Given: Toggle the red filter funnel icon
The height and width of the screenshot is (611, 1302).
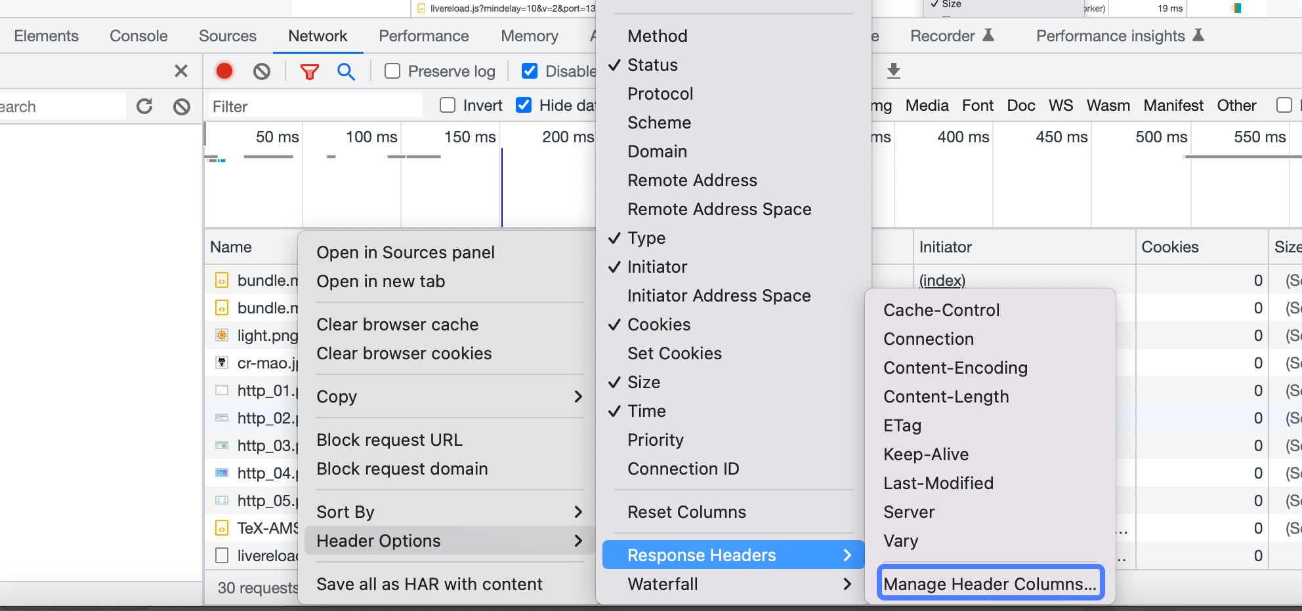Looking at the screenshot, I should [x=309, y=71].
